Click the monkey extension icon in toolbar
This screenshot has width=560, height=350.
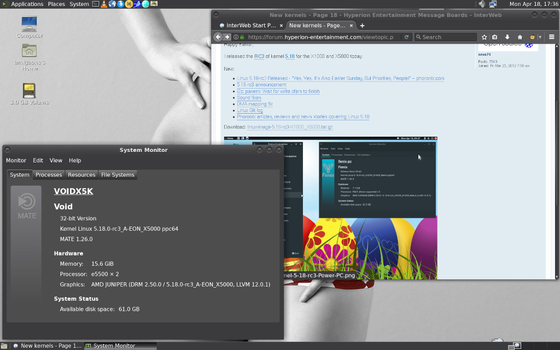(x=532, y=37)
